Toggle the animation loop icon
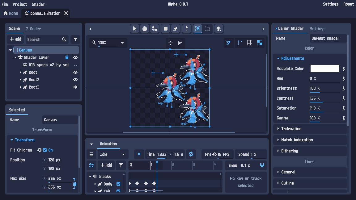The height and width of the screenshot is (200, 356). click(x=191, y=154)
